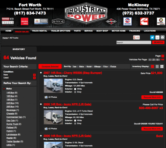Click Compare Selected button
The width and height of the screenshot is (166, 148).
[50, 66]
